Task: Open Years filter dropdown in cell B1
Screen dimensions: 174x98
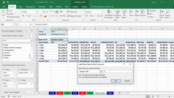Action: tap(66, 32)
